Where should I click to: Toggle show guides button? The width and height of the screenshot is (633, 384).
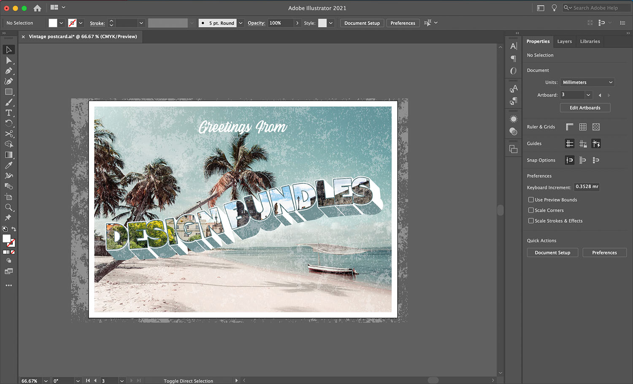click(x=570, y=144)
